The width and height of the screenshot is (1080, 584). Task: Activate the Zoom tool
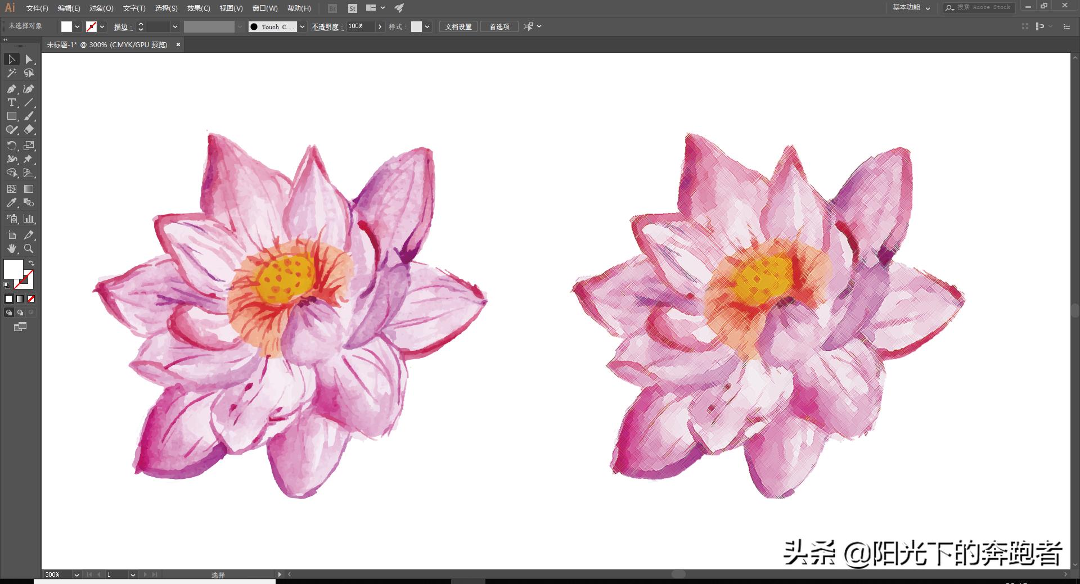(29, 249)
